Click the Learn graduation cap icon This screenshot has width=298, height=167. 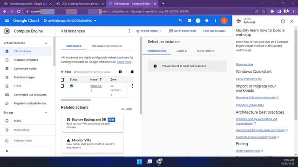coord(238,21)
